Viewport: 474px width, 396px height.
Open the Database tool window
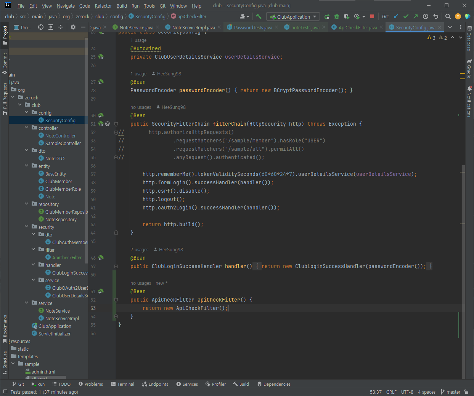[469, 38]
